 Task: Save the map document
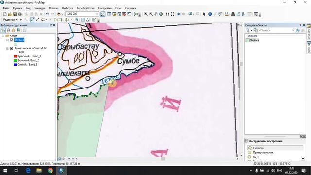[15, 14]
